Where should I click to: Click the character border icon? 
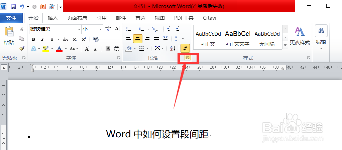117,29
